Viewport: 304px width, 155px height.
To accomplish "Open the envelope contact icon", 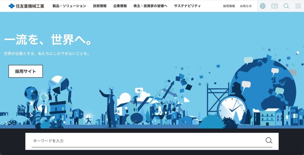I will tap(274, 6).
